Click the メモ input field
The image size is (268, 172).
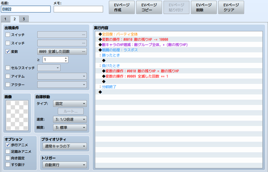tap(78, 9)
